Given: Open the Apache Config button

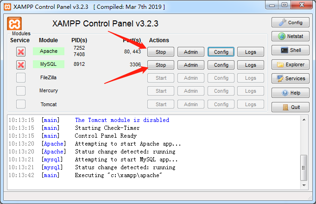Looking at the screenshot, I should pos(221,52).
